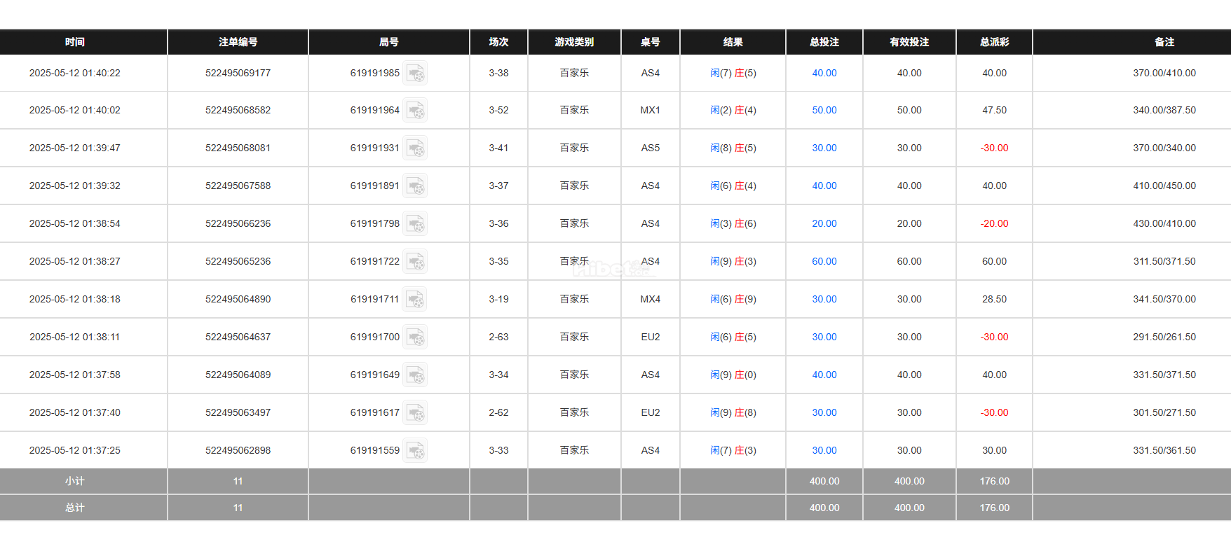Click blue 40.00 bet link for order 522495069177
1231x537 pixels.
824,73
